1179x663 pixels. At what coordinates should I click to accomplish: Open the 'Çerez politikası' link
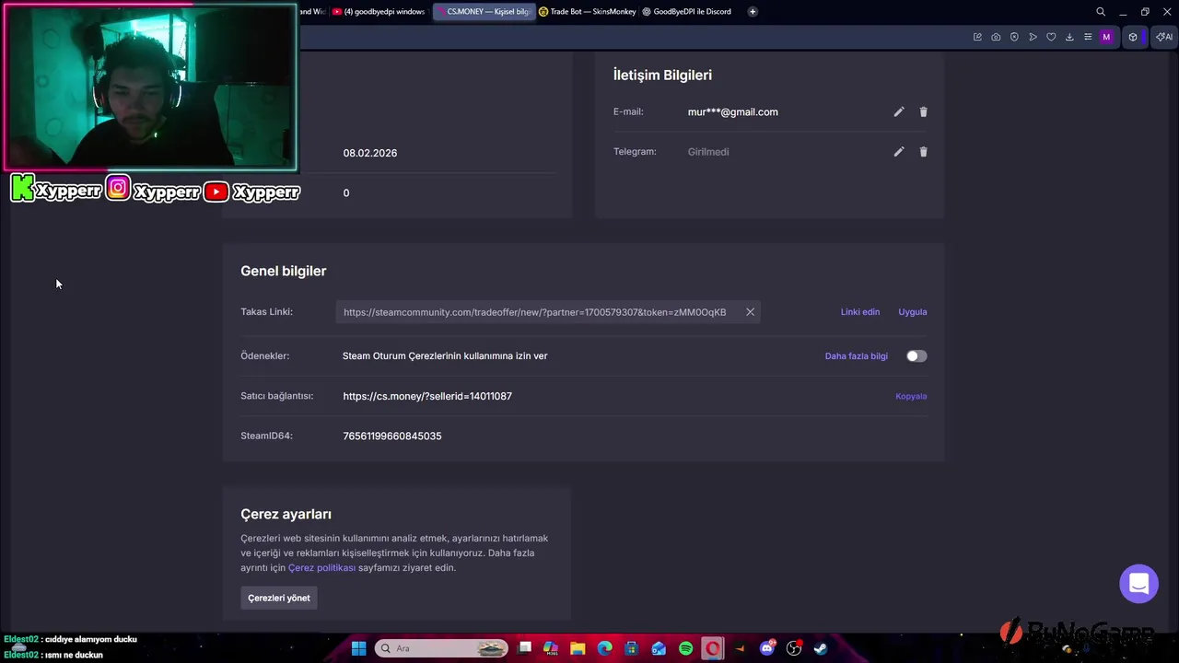point(321,568)
